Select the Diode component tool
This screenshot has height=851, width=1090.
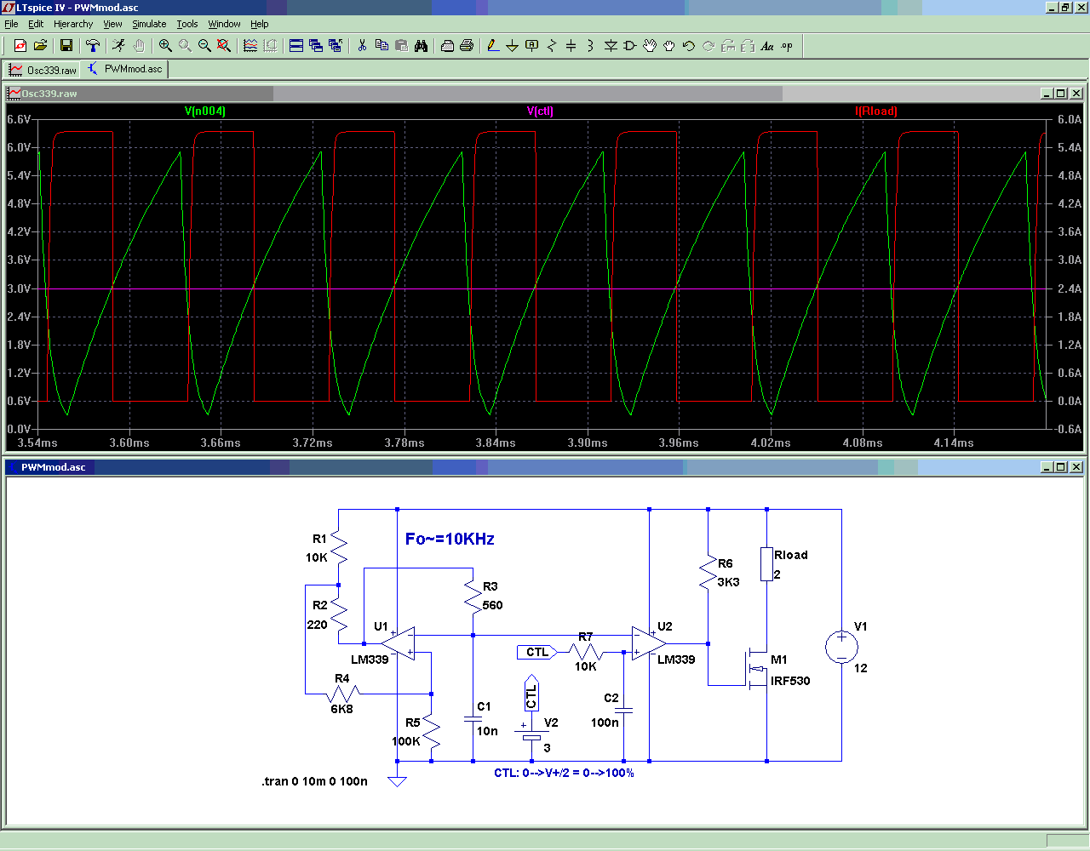[611, 46]
